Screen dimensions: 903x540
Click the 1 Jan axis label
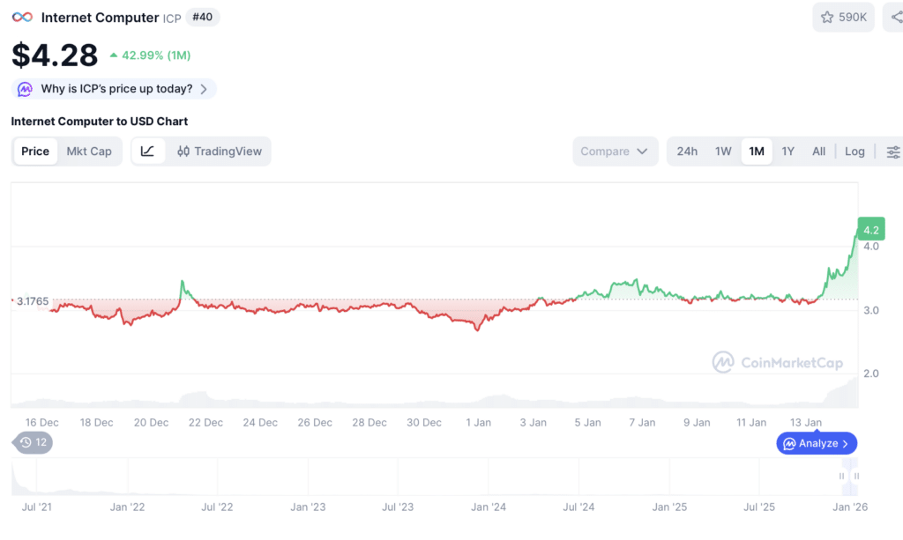point(479,423)
